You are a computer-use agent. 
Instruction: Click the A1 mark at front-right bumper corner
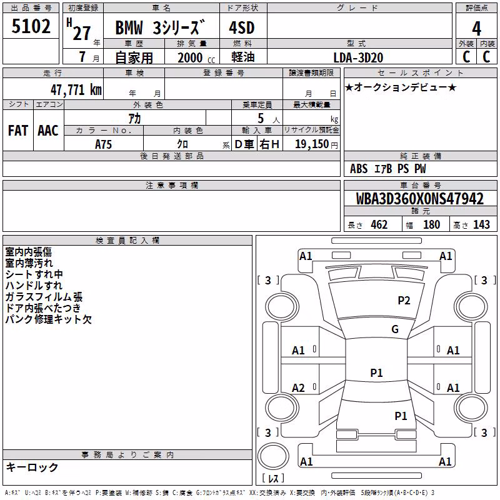(x=446, y=256)
